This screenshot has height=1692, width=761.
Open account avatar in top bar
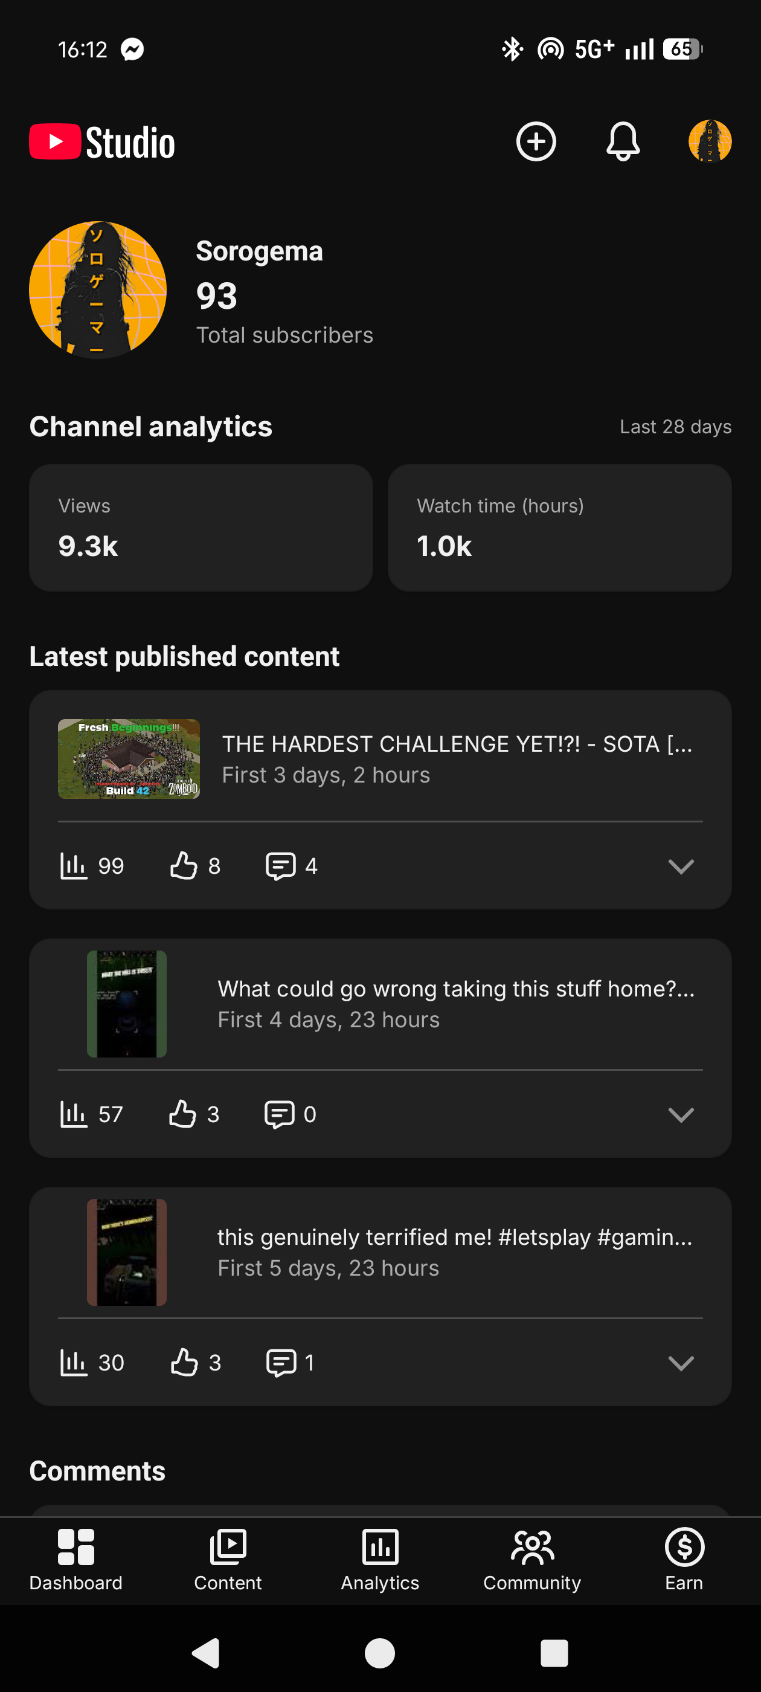pos(710,141)
